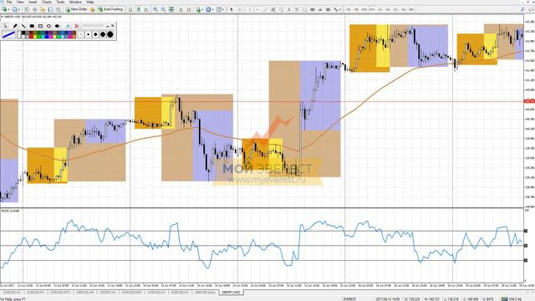The image size is (535, 301).
Task: Pick the red color swatch
Action: [31, 37]
